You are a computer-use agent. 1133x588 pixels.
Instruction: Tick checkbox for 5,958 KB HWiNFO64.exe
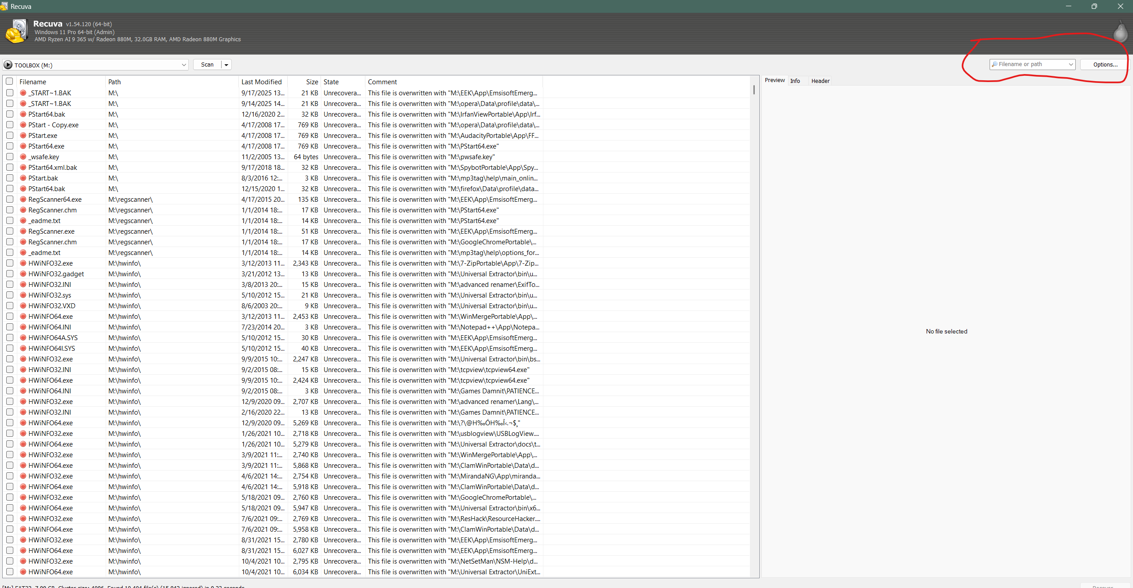9,529
